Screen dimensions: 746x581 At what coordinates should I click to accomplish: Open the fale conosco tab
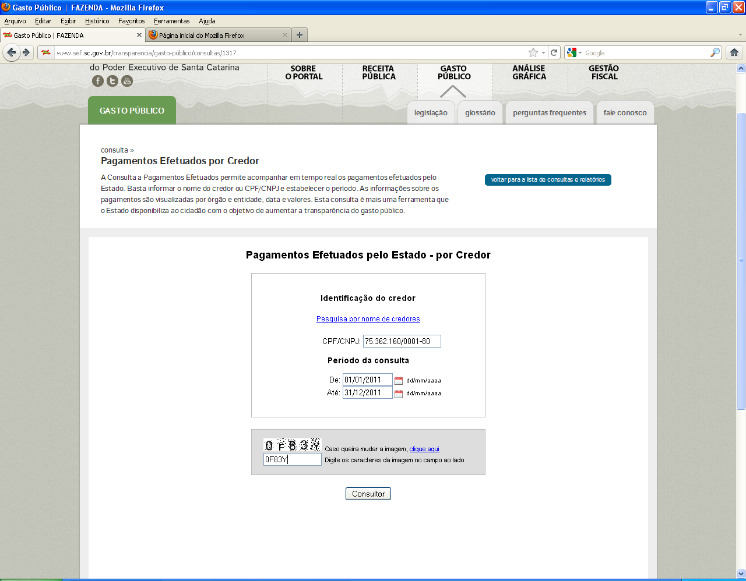[625, 112]
